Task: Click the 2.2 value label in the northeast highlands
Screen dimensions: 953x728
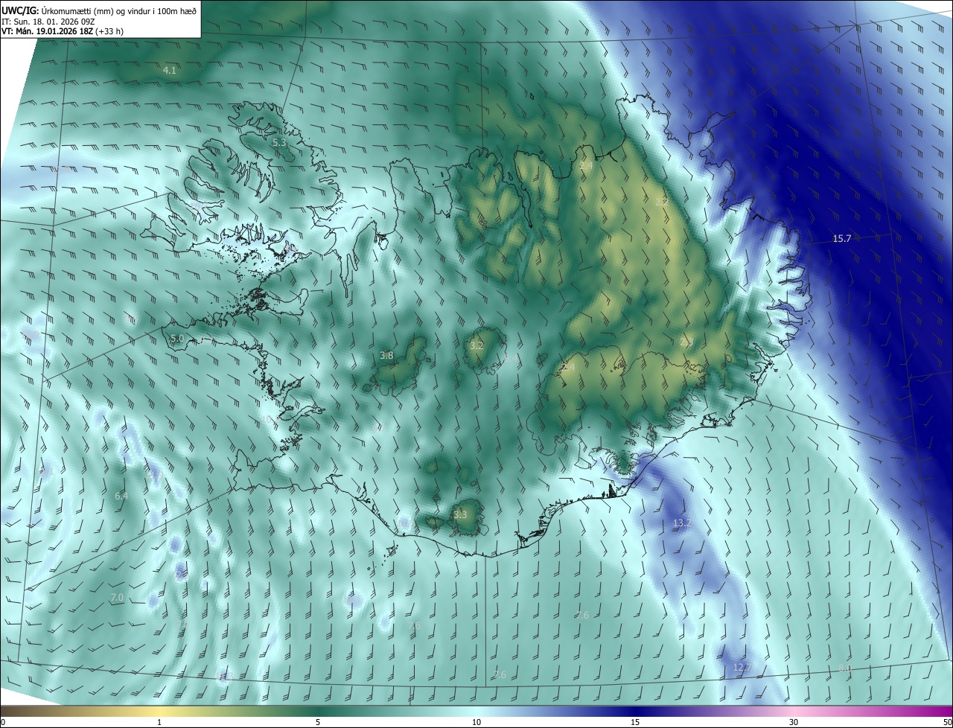Action: point(662,202)
